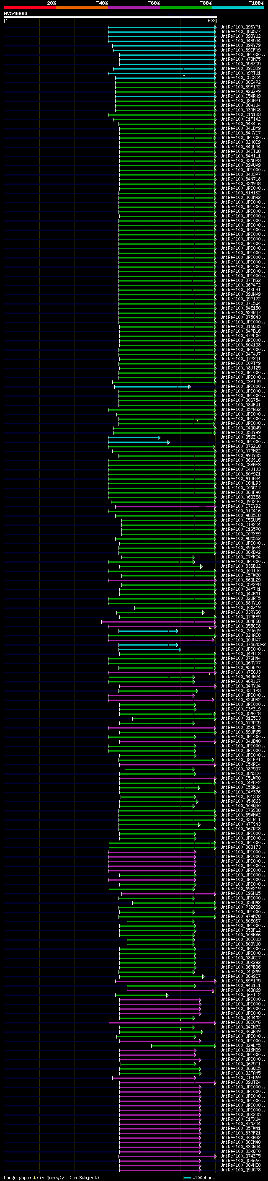Image resolution: width=268 pixels, height=1181 pixels.
Task: Click the green ~80% identity legend bar
Action: [186, 8]
